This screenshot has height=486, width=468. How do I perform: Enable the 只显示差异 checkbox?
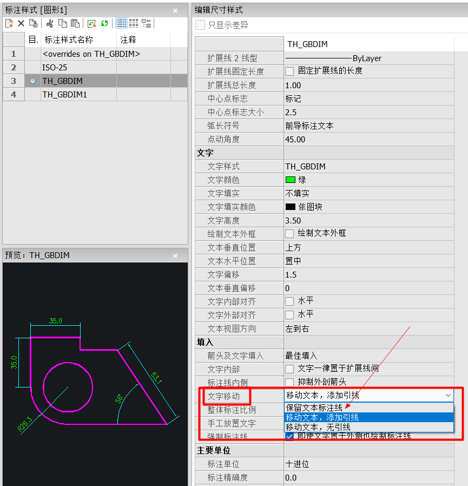pyautogui.click(x=200, y=25)
